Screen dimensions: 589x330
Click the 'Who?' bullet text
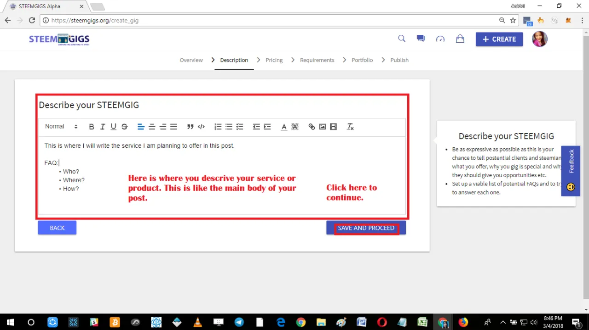click(x=71, y=172)
